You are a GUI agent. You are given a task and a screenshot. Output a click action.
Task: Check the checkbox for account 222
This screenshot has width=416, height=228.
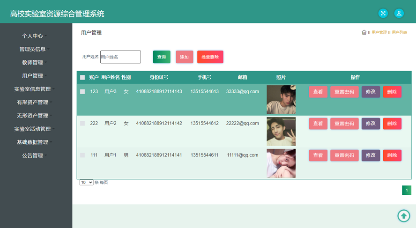[82, 124]
